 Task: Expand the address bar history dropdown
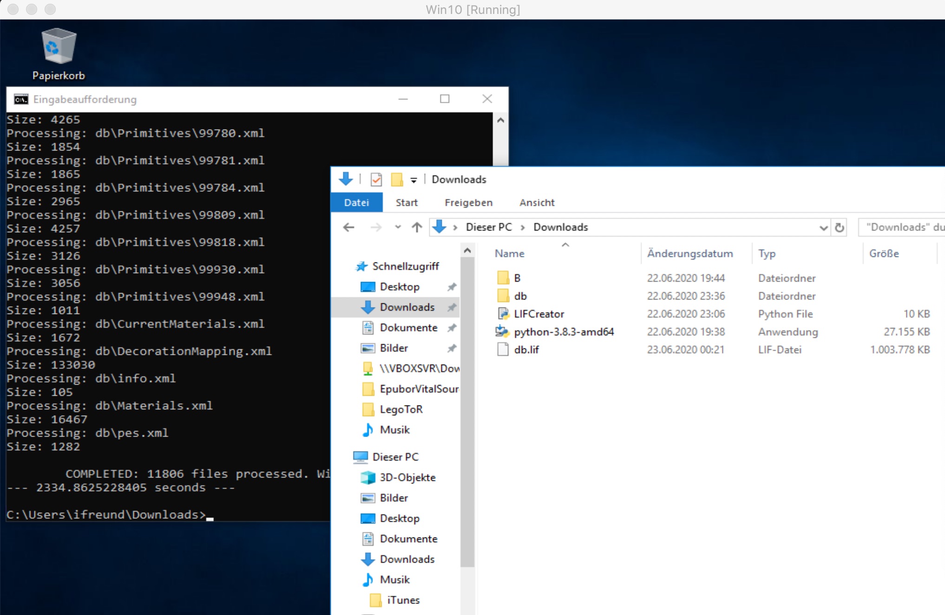(x=823, y=228)
